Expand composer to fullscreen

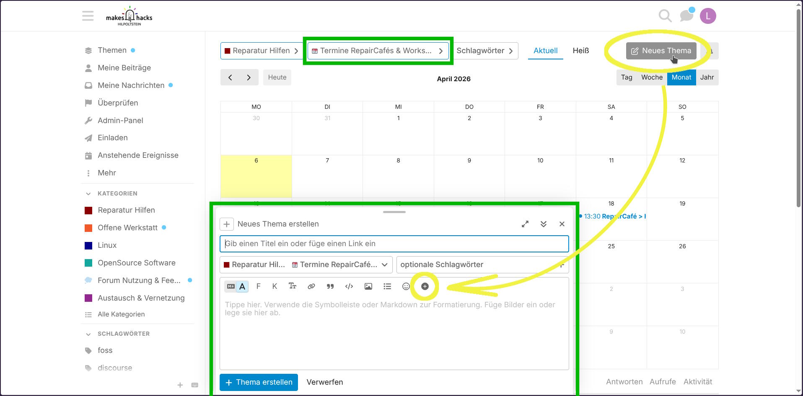[525, 224]
